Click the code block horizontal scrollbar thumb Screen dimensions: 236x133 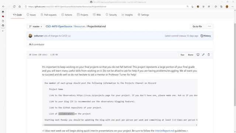point(73,125)
